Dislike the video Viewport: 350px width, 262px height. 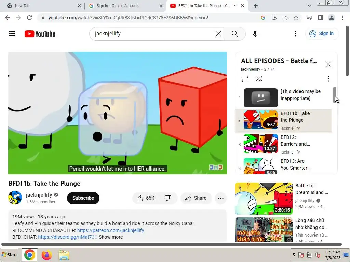(x=168, y=198)
